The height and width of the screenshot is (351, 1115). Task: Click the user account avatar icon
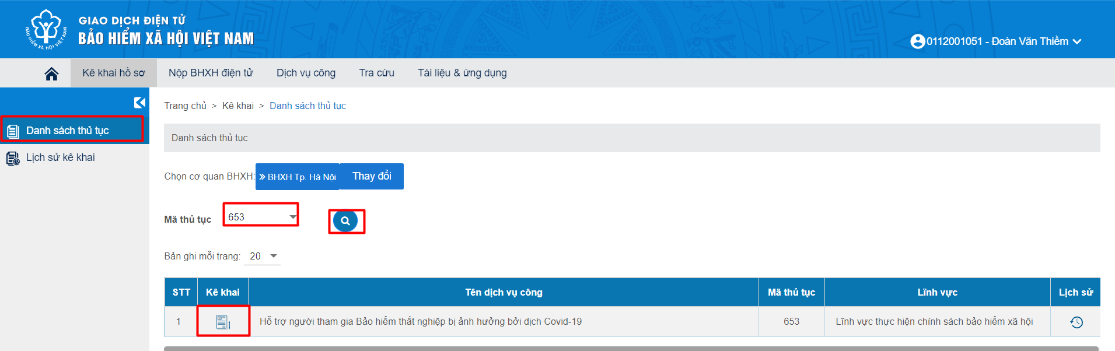click(x=917, y=41)
